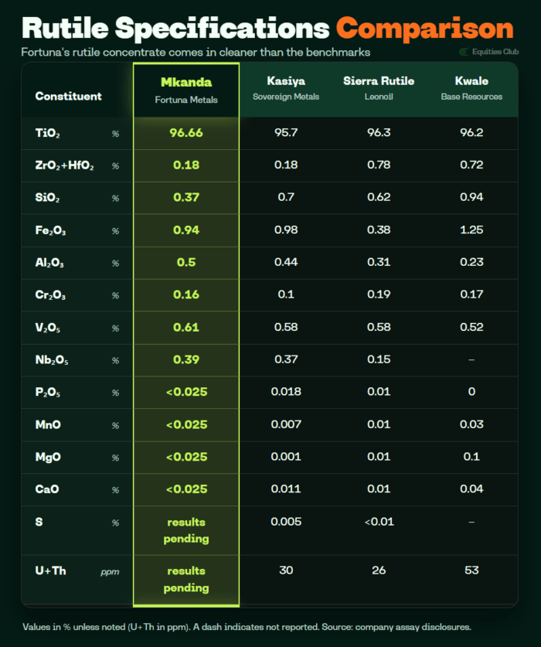
Task: Select the Sierra Rutile Fe₂O₃ value 0.38
Action: pos(379,230)
